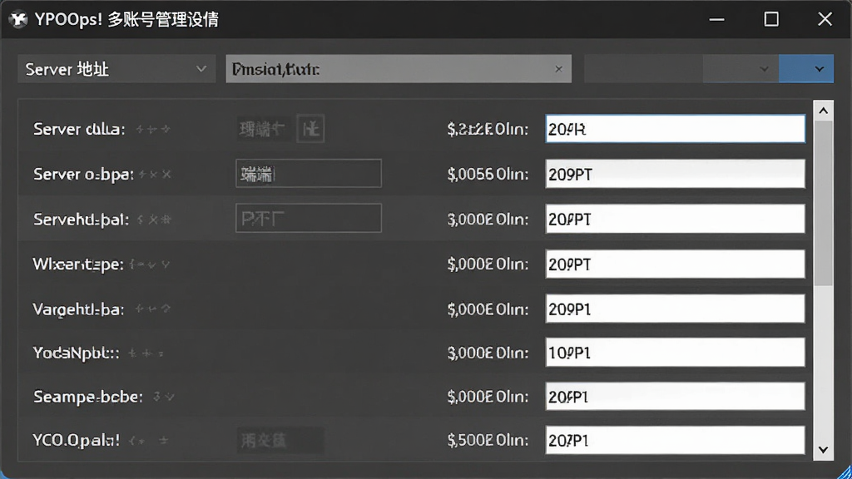The image size is (852, 479).
Task: Click the scrollbar up arrow
Action: 823,111
